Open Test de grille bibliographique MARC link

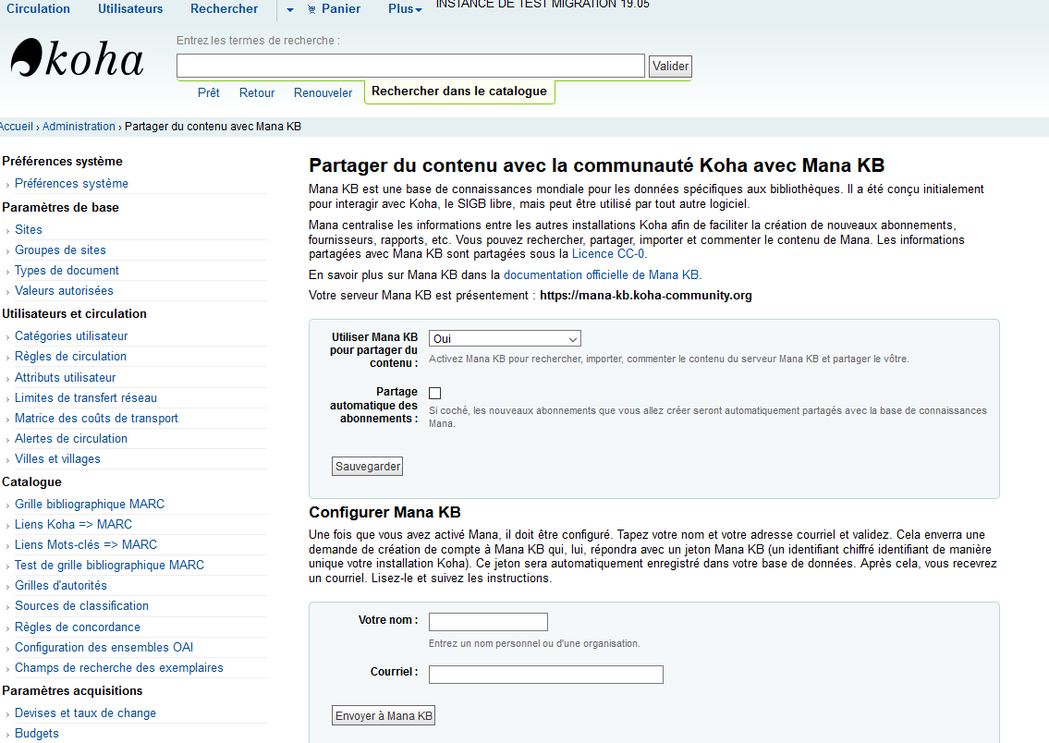109,566
